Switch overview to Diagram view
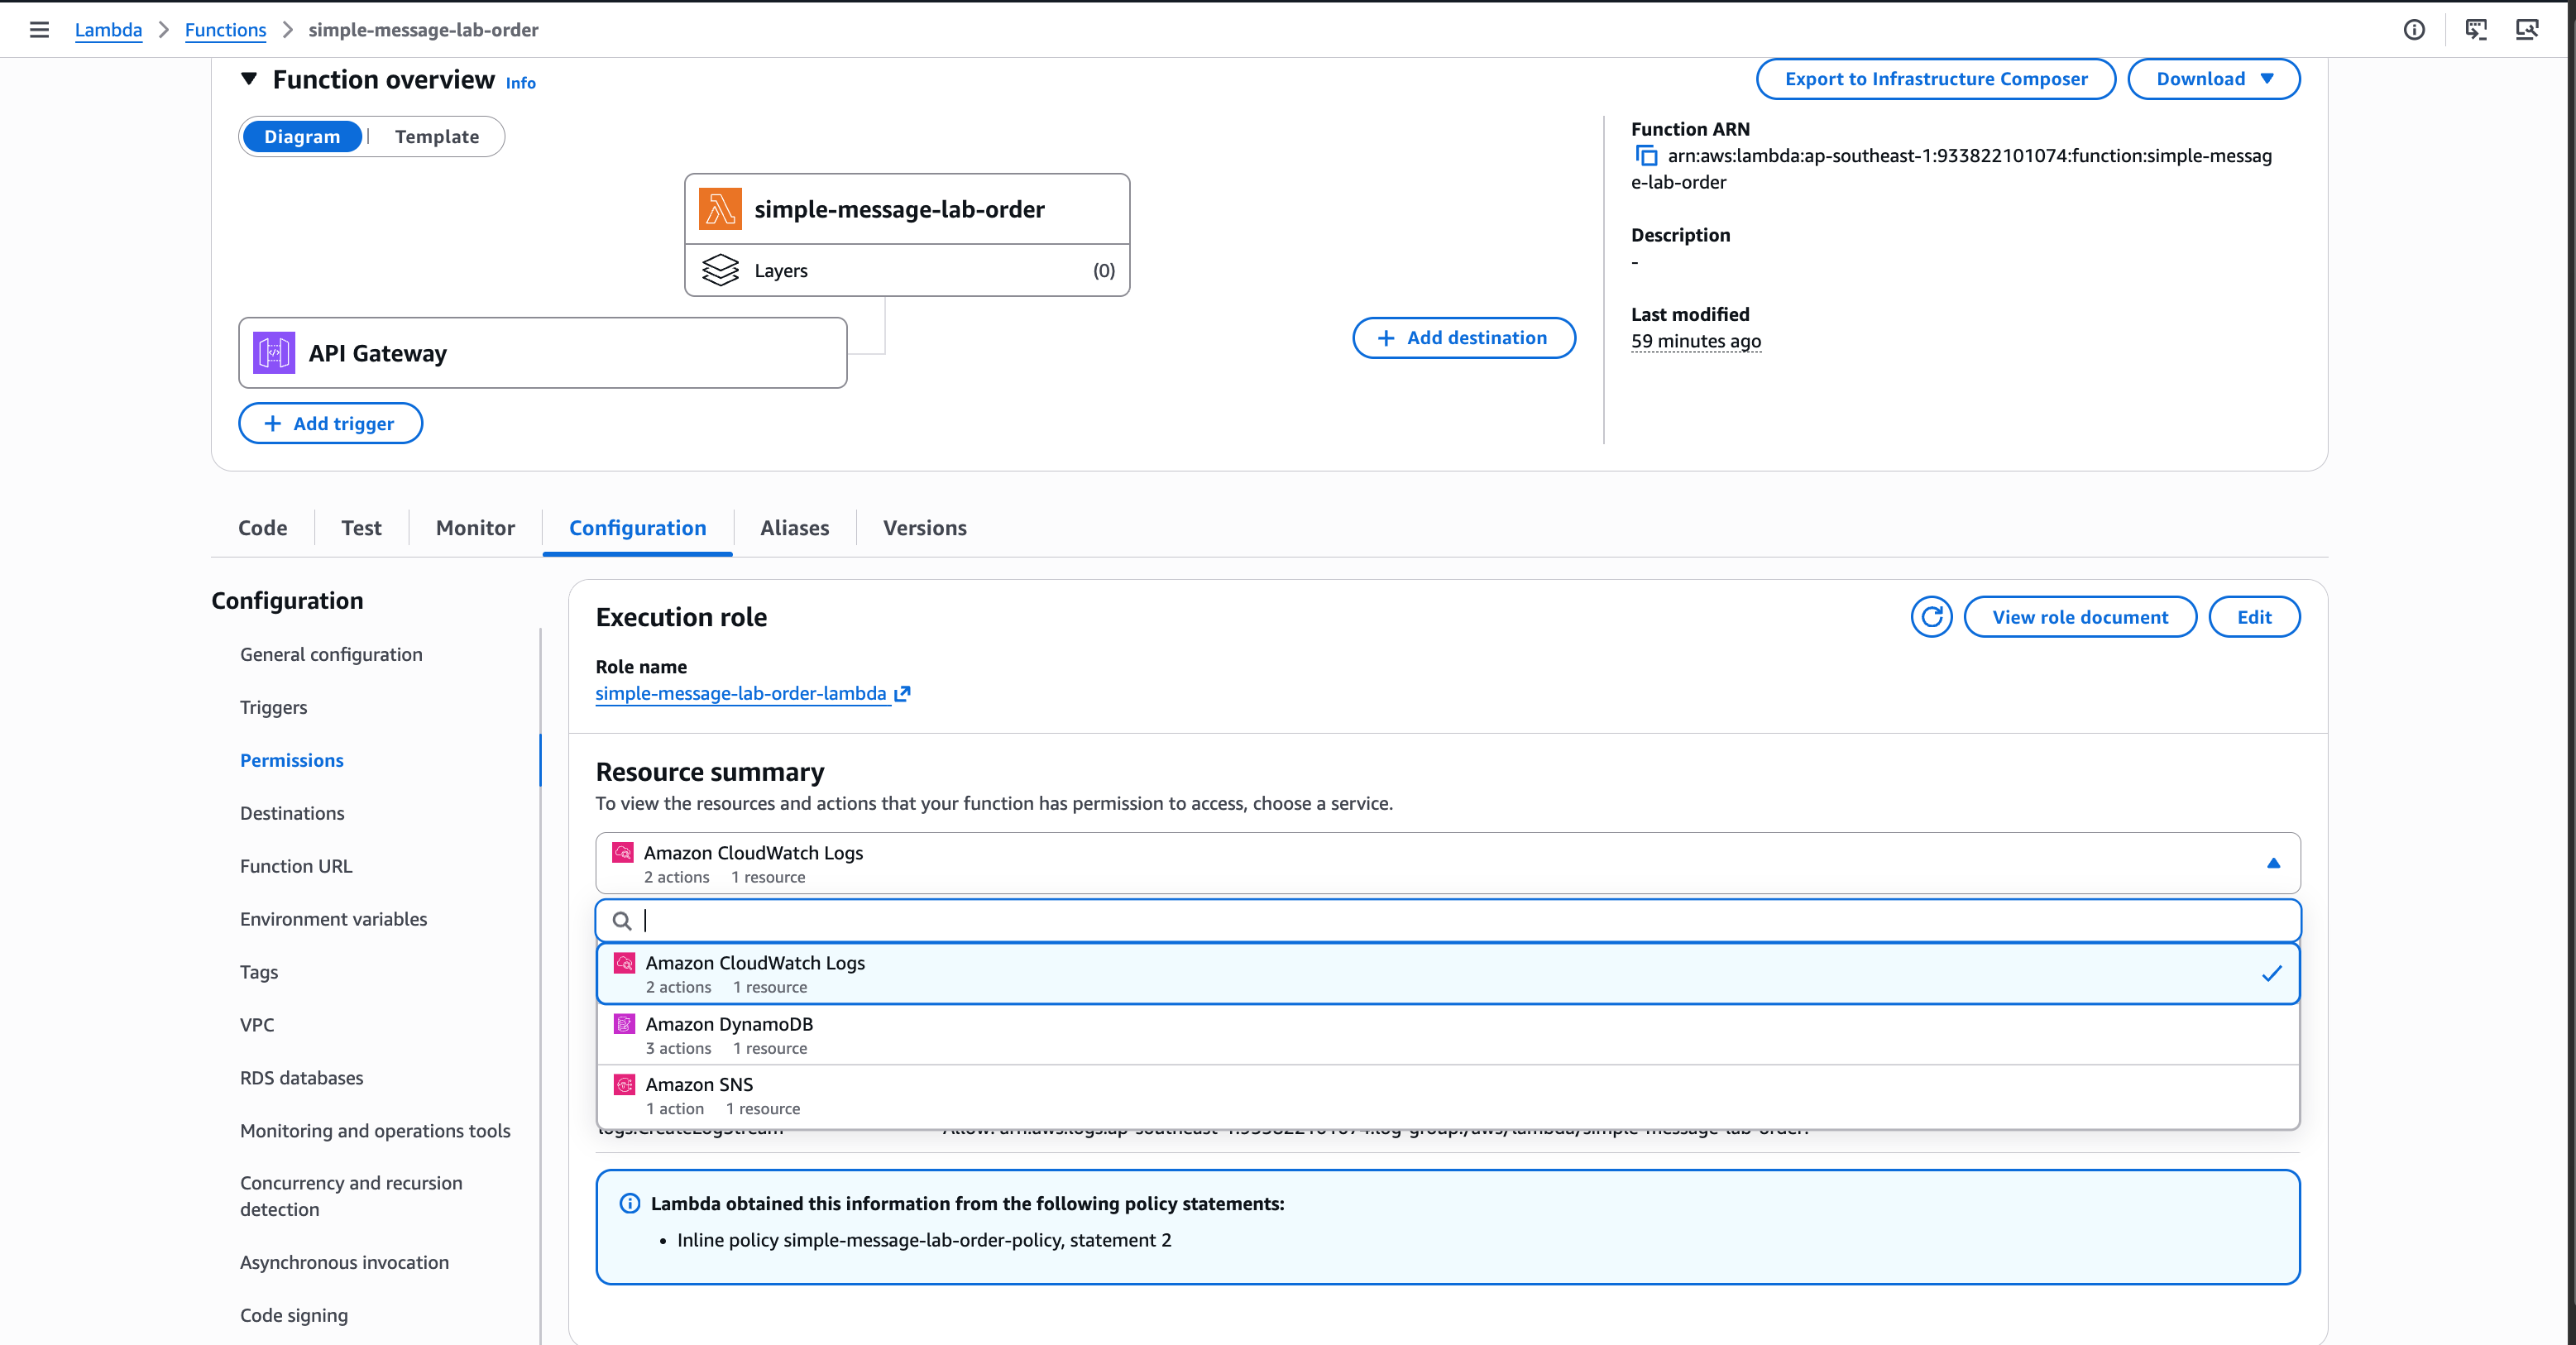The height and width of the screenshot is (1345, 2576). tap(302, 137)
